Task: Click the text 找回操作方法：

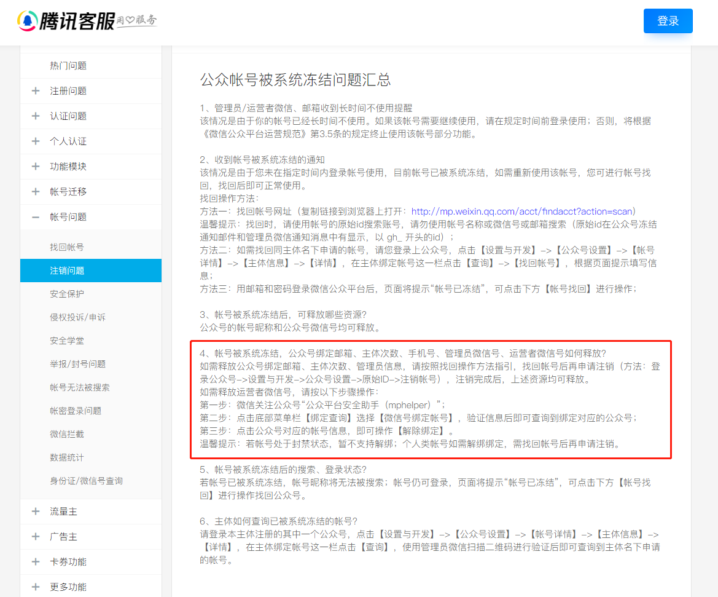Action: 230,199
